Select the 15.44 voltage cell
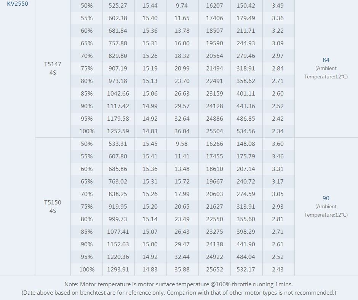The width and height of the screenshot is (358, 300). [150, 6]
